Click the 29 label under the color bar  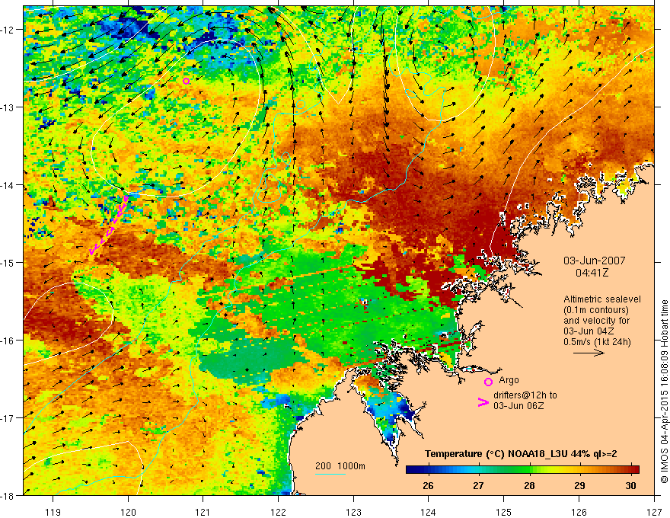(579, 485)
